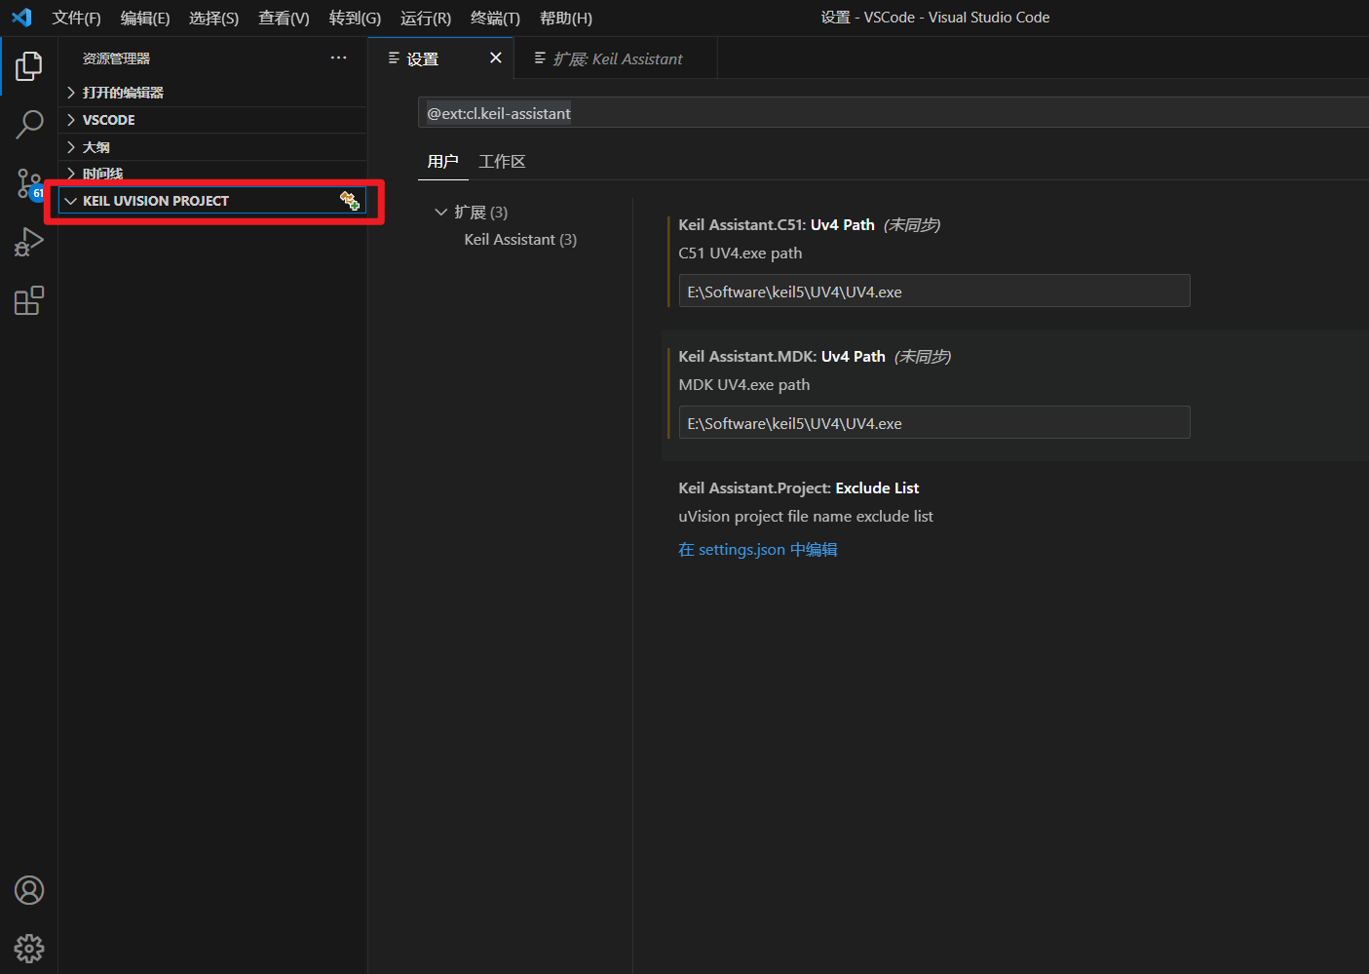Select Keil Assistant (3) in settings tree

pos(520,240)
